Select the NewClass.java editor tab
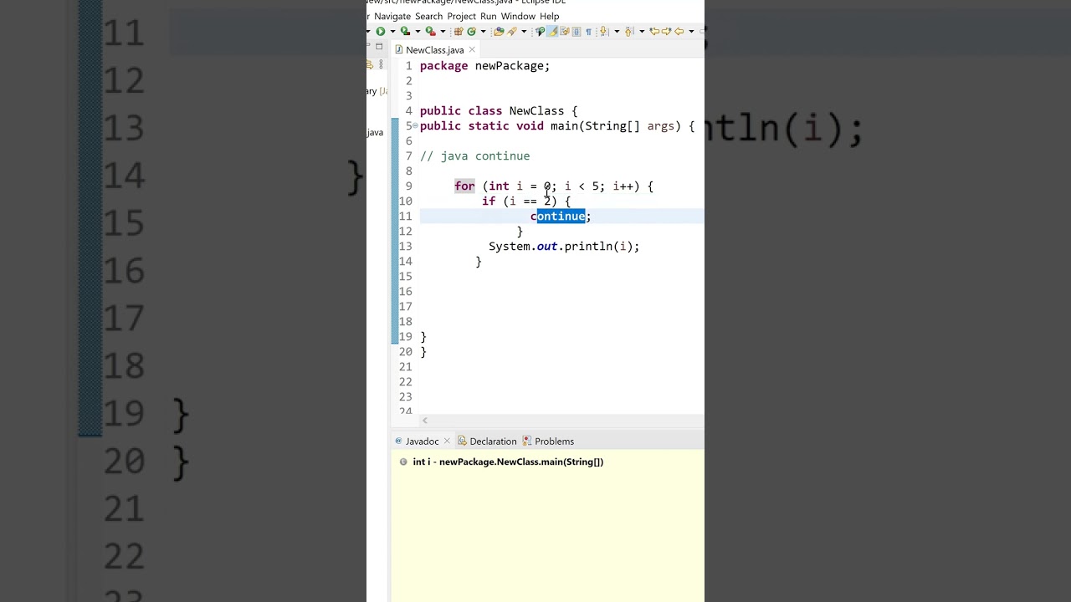The width and height of the screenshot is (1071, 602). [x=434, y=50]
